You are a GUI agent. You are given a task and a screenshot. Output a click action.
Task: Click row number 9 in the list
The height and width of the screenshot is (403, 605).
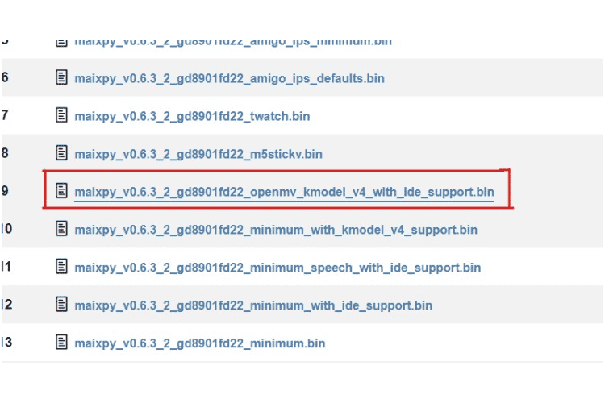(5, 191)
